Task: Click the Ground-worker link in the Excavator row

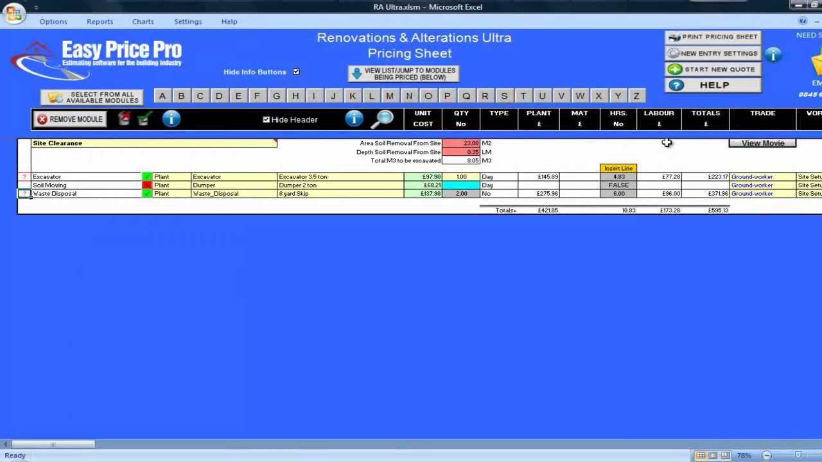Action: 752,176
